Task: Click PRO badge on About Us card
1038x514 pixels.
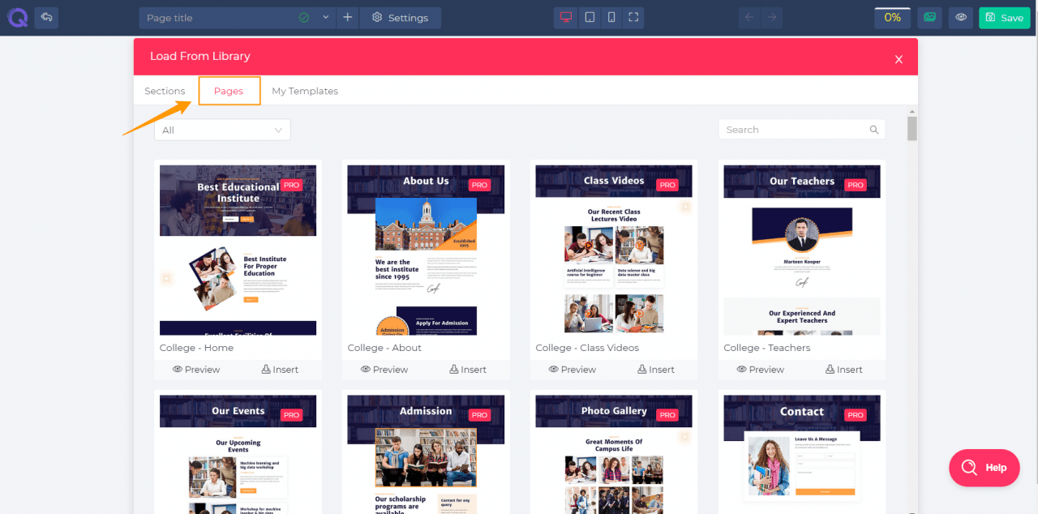Action: (479, 185)
